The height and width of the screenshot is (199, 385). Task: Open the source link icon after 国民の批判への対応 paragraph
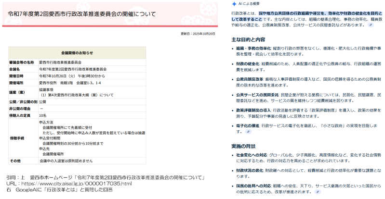pos(318,192)
